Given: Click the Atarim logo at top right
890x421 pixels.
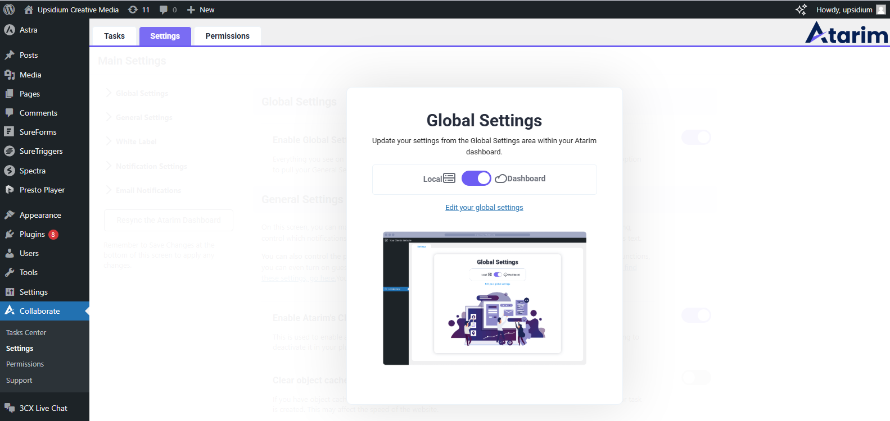Looking at the screenshot, I should [846, 33].
